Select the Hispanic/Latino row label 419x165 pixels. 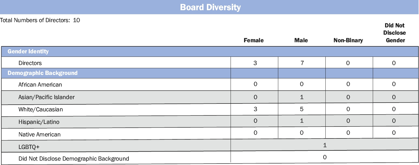click(39, 122)
